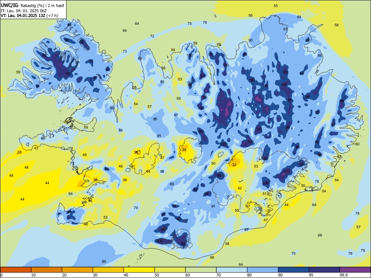Click the map value '68' over the southeast sea
The height and width of the screenshot is (278, 371).
tap(320, 235)
